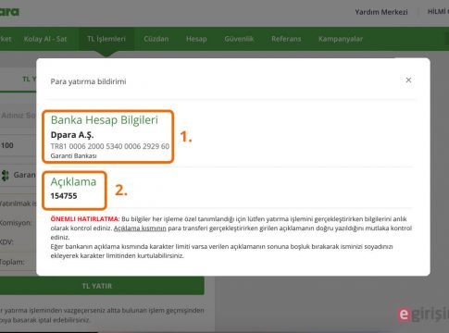
Task: Click the egirişim watermark logo
Action: coord(423,314)
